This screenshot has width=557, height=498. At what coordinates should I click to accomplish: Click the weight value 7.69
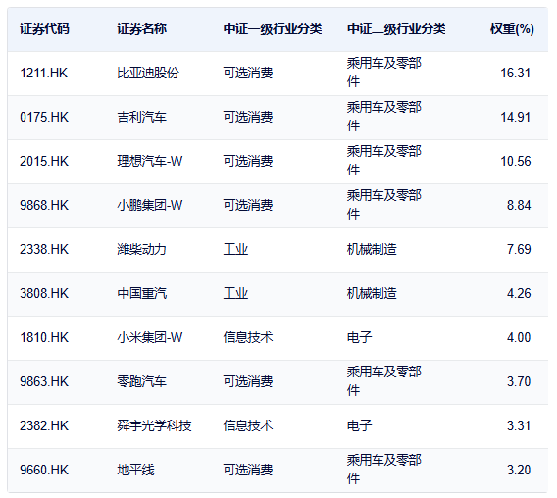pos(519,249)
